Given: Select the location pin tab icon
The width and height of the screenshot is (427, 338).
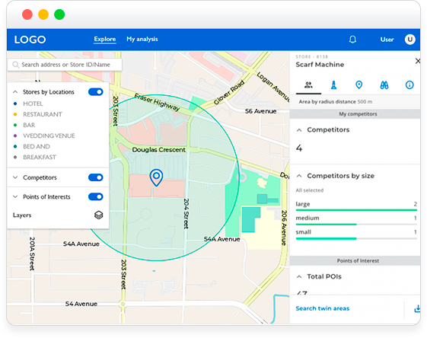Looking at the screenshot, I should click(x=359, y=85).
